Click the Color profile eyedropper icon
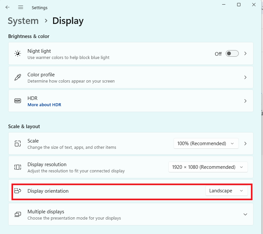Viewport: 263px width, 234px height. 18,77
